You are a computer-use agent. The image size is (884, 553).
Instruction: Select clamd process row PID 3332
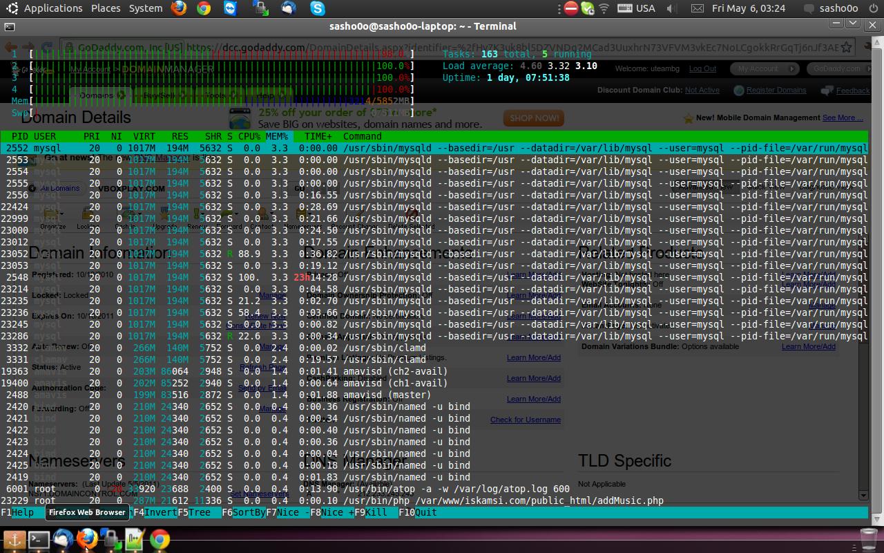[434, 348]
